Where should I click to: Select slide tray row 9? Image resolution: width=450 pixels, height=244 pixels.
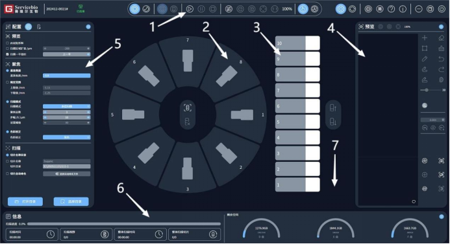click(297, 59)
